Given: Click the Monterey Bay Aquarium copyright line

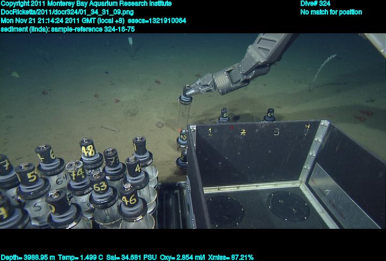Looking at the screenshot, I should (86, 4).
